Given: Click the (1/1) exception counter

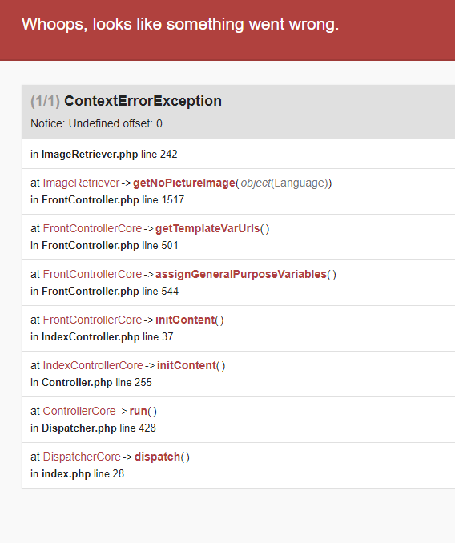Looking at the screenshot, I should [x=45, y=101].
